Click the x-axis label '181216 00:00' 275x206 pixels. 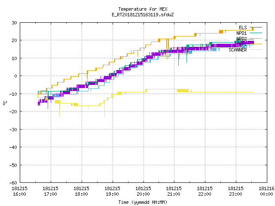(266, 191)
